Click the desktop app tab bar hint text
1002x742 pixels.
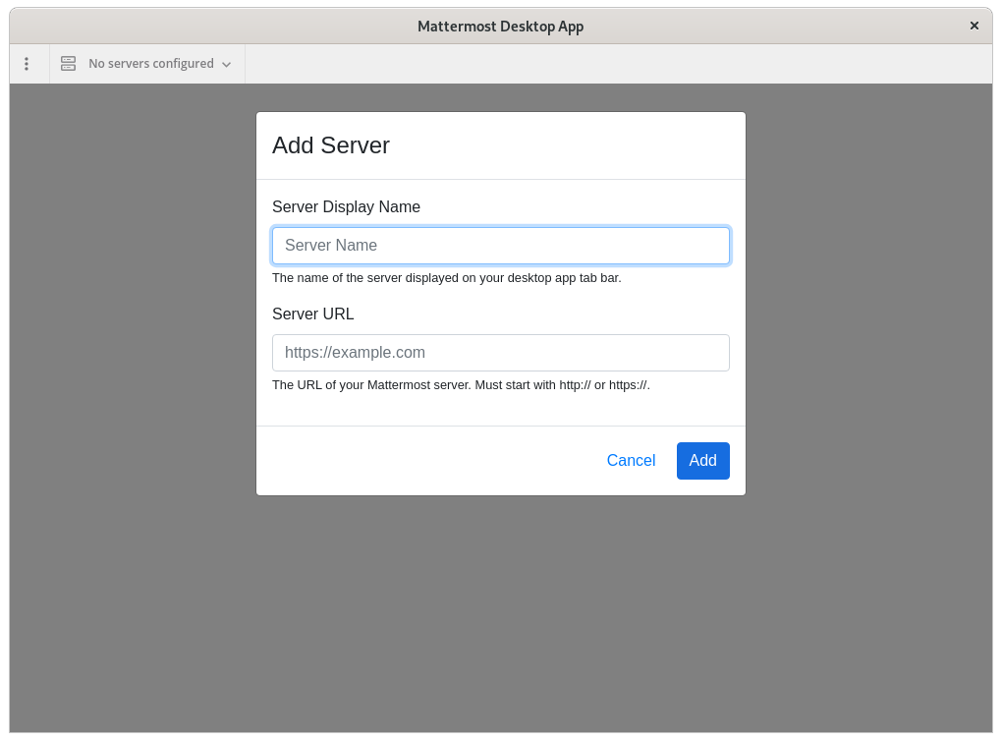coord(447,278)
